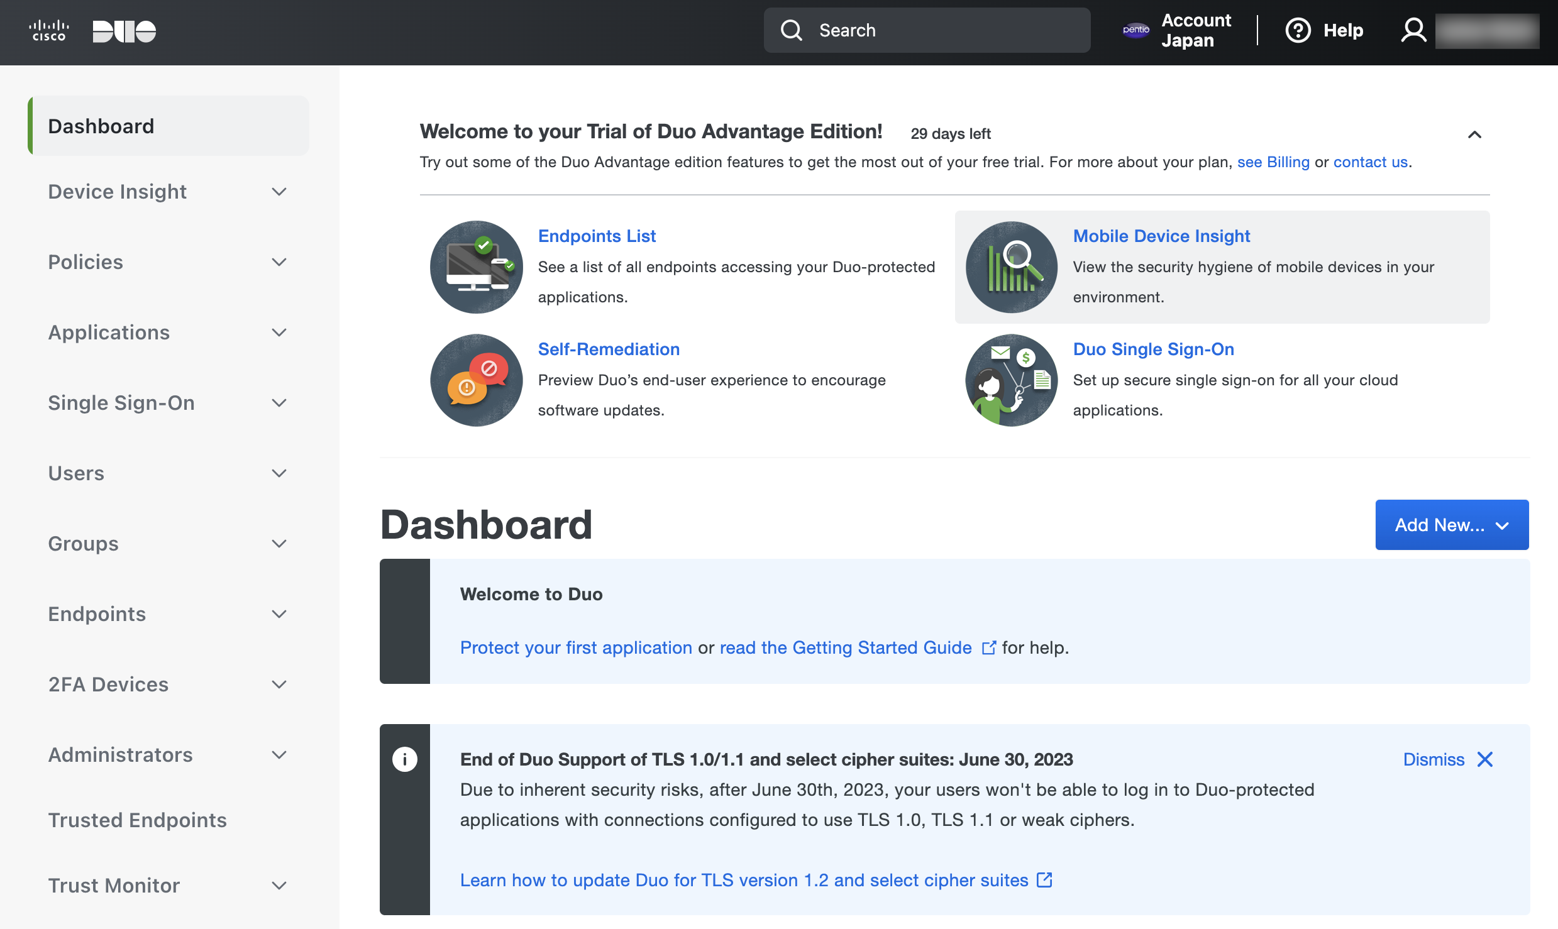
Task: Open Endpoints menu item
Action: tap(97, 614)
